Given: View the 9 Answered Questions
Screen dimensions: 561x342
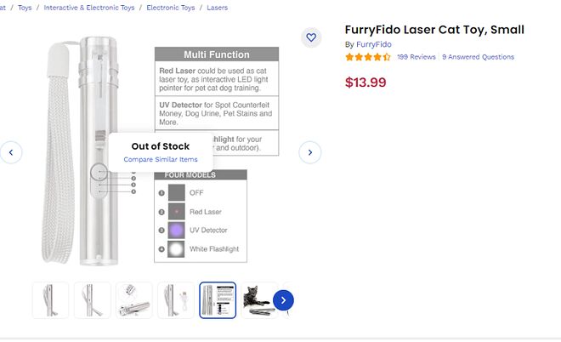Looking at the screenshot, I should tap(478, 57).
